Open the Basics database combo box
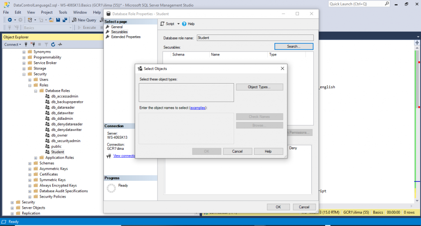The height and width of the screenshot is (226, 421). [x=48, y=28]
